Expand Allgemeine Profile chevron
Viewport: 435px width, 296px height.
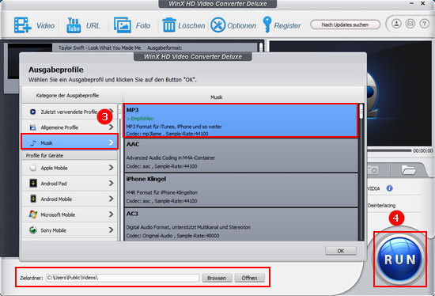click(111, 127)
